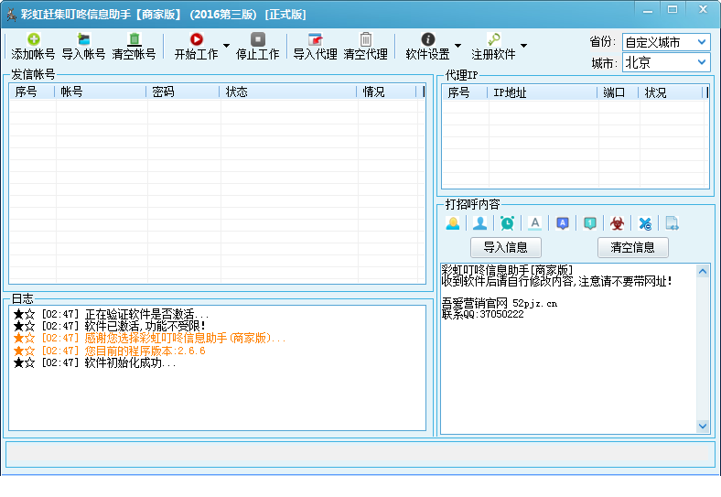The height and width of the screenshot is (497, 721).
Task: Start work with the 开始工作 button
Action: [196, 47]
